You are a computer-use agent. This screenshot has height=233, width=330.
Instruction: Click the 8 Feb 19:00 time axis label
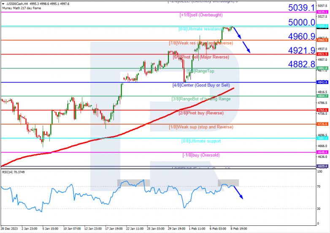pos(239,229)
